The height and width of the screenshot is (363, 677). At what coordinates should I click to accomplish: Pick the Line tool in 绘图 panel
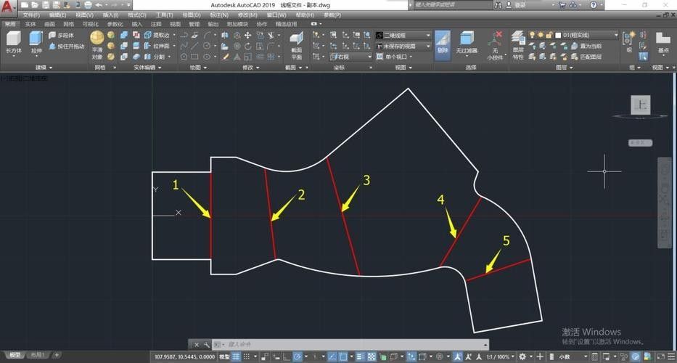(194, 46)
